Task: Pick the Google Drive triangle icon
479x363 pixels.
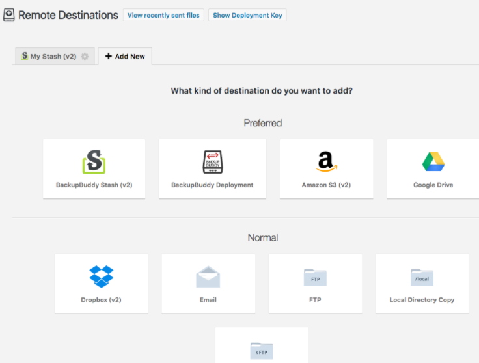Action: 433,161
